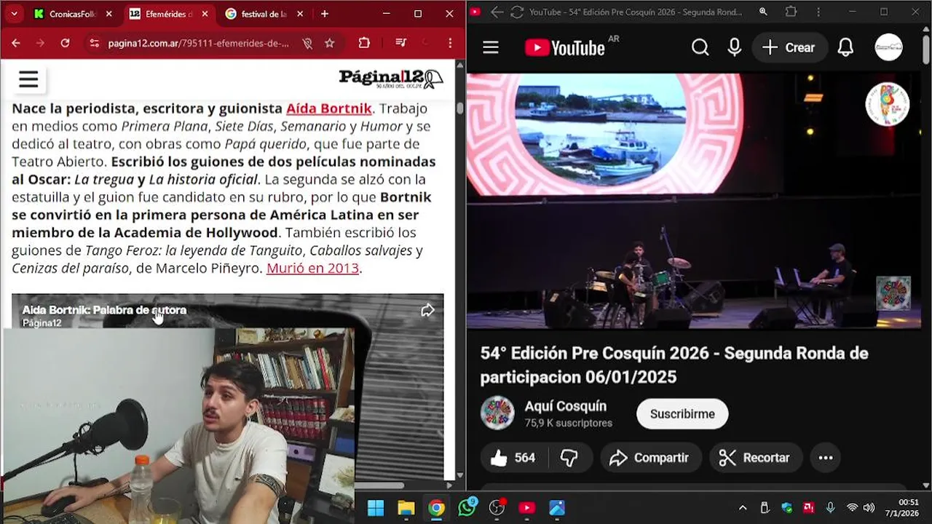This screenshot has height=524, width=932.
Task: View site information icon in address bar
Action: pos(93,43)
